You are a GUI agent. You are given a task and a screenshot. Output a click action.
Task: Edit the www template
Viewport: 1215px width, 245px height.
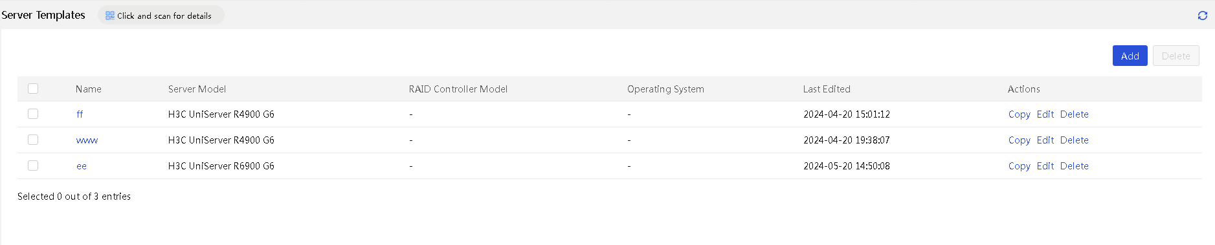(1045, 140)
